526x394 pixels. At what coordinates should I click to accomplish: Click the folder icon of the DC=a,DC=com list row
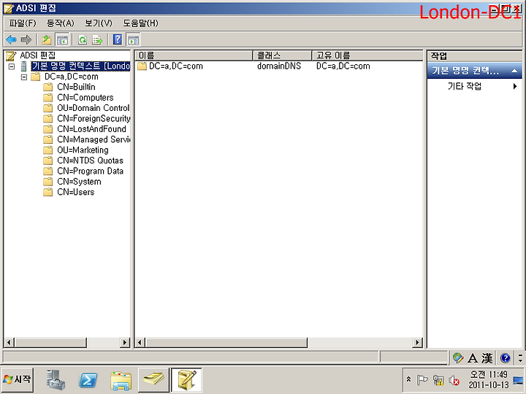[x=142, y=66]
